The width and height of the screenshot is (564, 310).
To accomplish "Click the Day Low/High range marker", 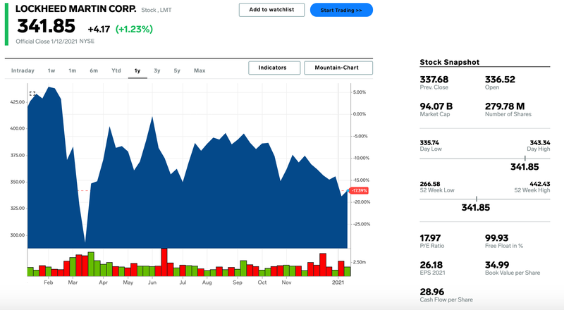I will point(525,159).
